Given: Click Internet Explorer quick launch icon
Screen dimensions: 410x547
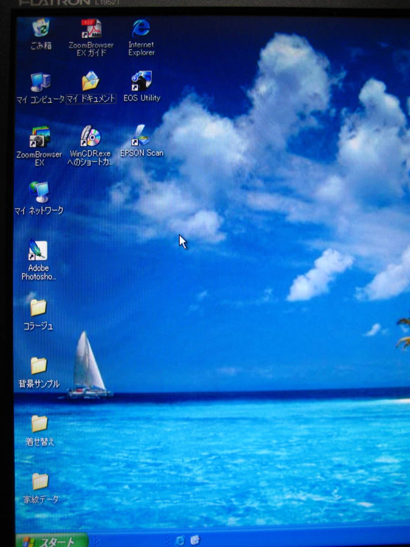Looking at the screenshot, I should (x=180, y=541).
